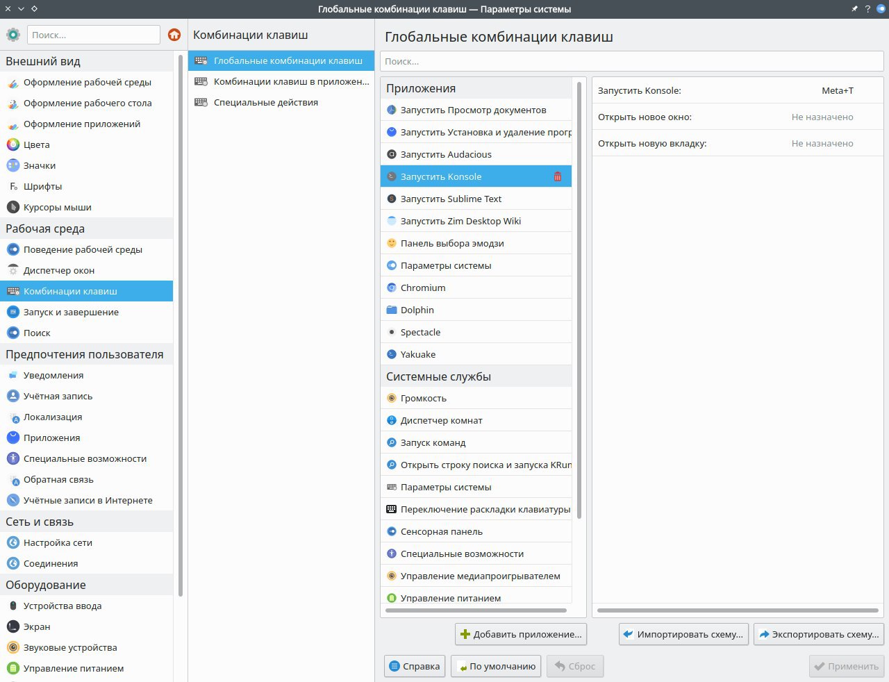Click the Yakuake icon in the list
The height and width of the screenshot is (682, 889).
tap(392, 354)
